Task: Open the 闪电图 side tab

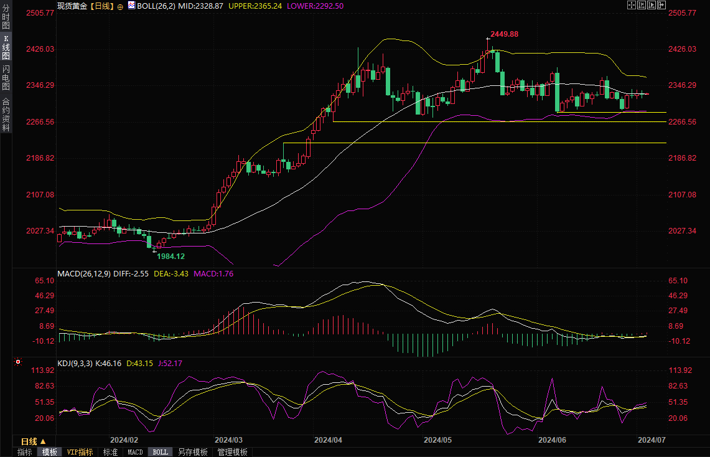Action: [x=6, y=77]
